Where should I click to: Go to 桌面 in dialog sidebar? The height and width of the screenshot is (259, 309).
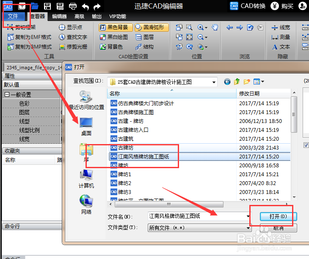click(x=86, y=127)
